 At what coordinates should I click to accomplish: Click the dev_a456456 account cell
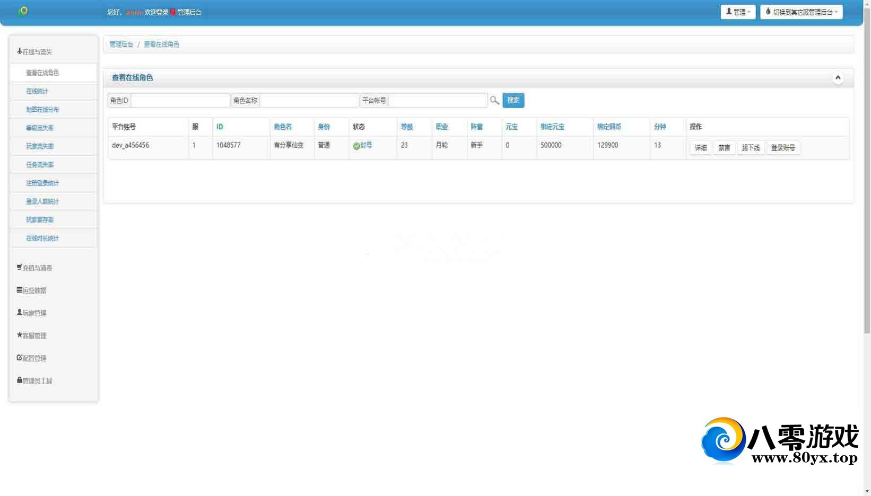coord(130,145)
